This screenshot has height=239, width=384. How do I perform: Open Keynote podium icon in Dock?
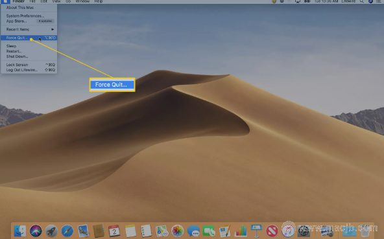click(256, 231)
